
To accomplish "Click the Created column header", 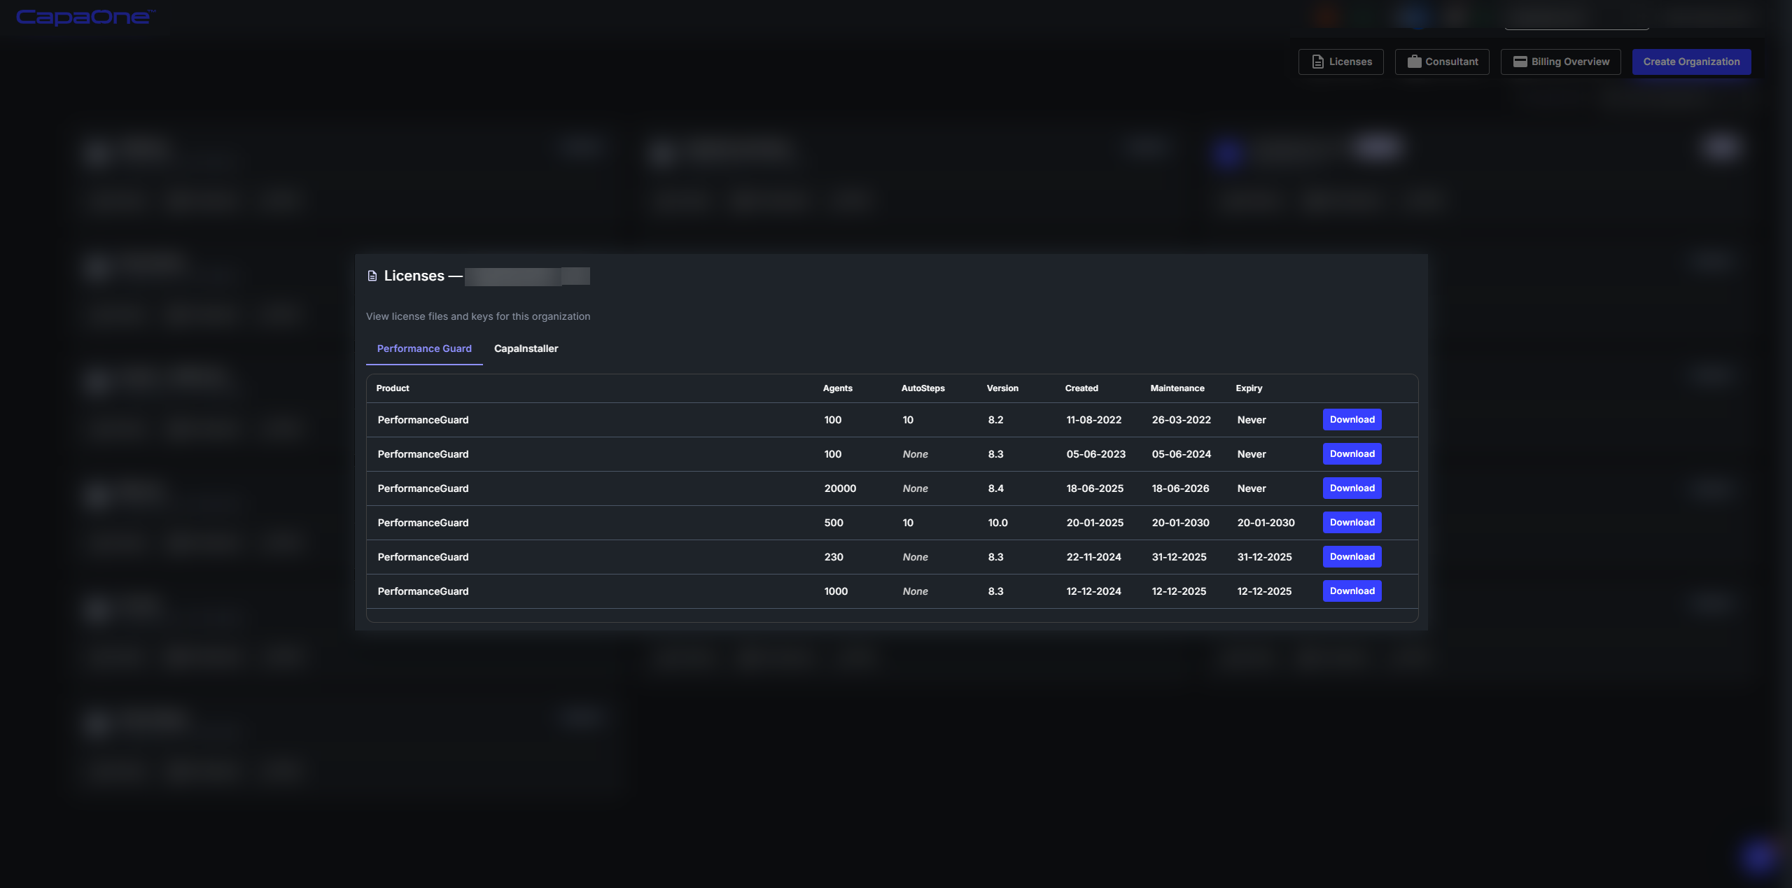I will coord(1081,388).
